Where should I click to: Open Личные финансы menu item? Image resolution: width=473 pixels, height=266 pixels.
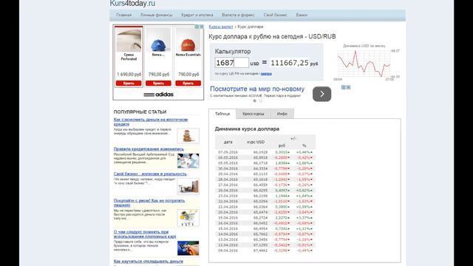156,15
